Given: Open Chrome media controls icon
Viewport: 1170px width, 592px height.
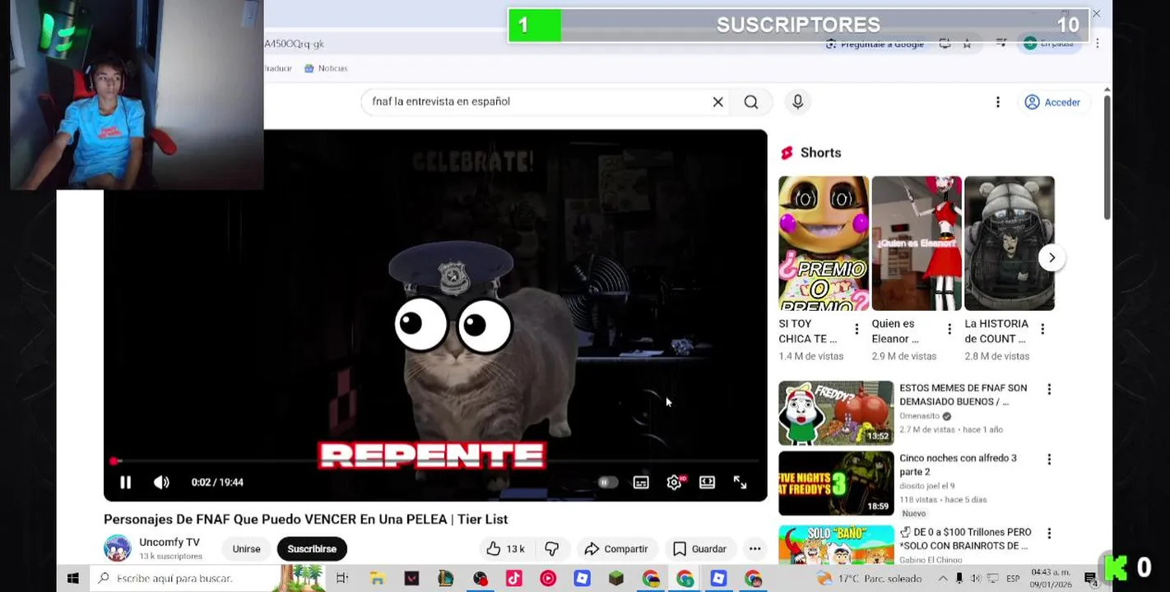Looking at the screenshot, I should coord(1001,43).
